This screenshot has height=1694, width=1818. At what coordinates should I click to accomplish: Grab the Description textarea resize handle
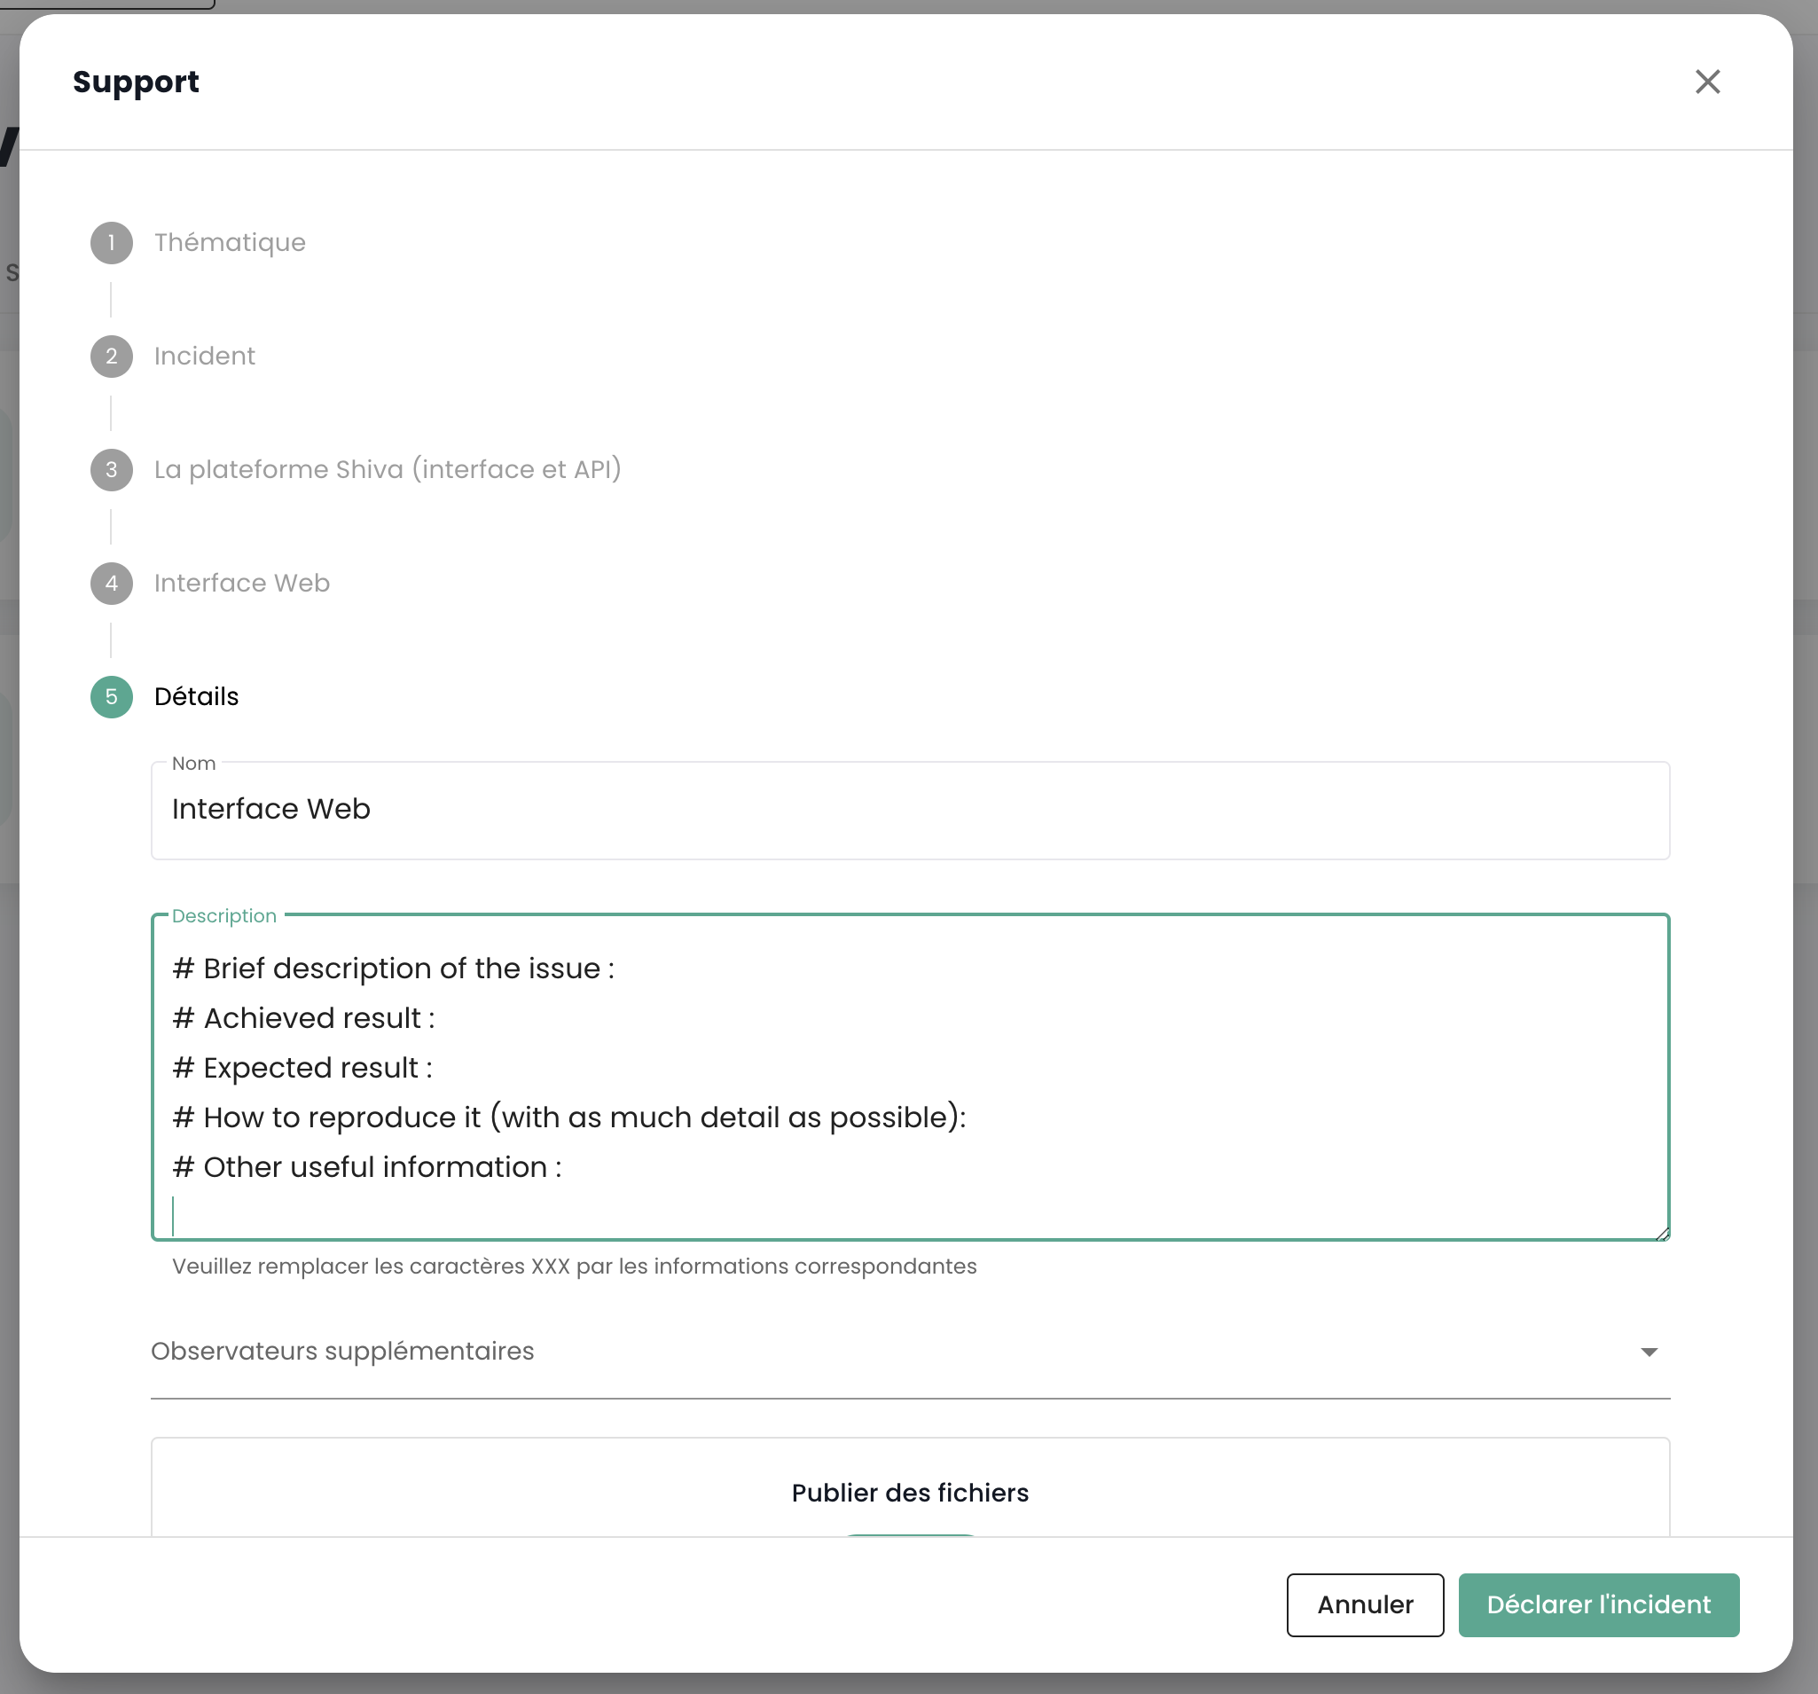coord(1662,1233)
